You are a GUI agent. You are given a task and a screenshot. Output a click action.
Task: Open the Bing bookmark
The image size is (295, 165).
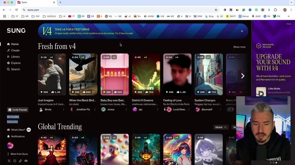[x=209, y=16]
